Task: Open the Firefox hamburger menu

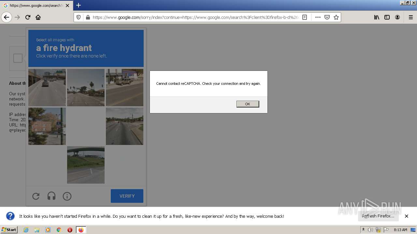Action: (x=411, y=17)
